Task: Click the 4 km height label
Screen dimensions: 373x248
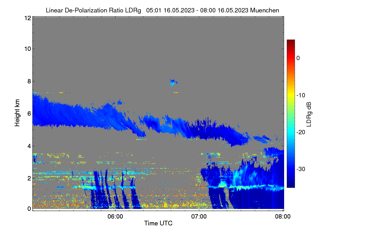Action: pyautogui.click(x=29, y=146)
